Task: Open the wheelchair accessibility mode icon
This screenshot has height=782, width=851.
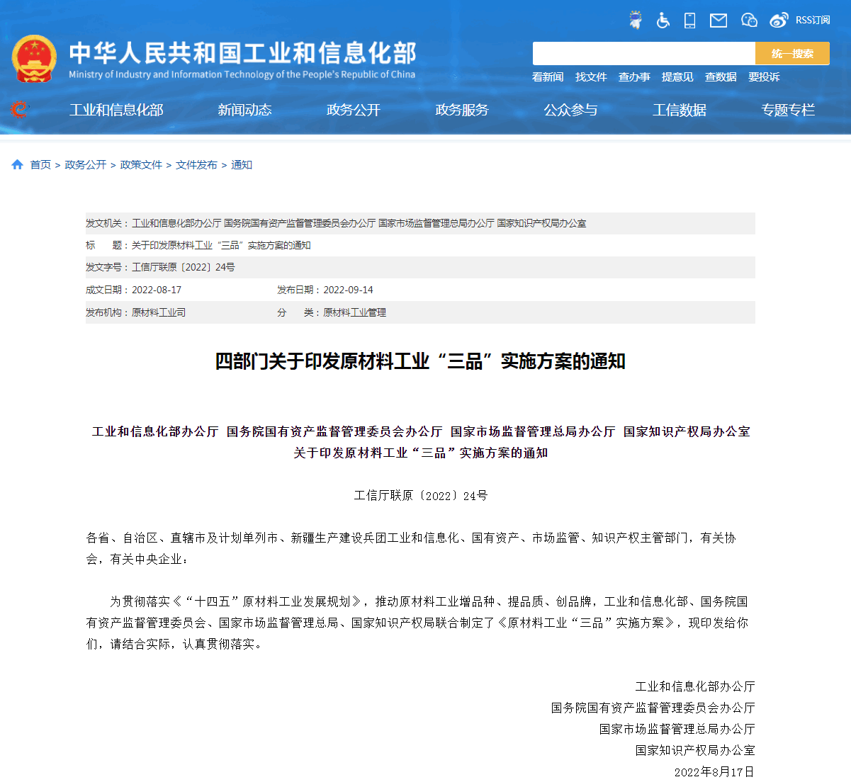Action: [x=663, y=21]
